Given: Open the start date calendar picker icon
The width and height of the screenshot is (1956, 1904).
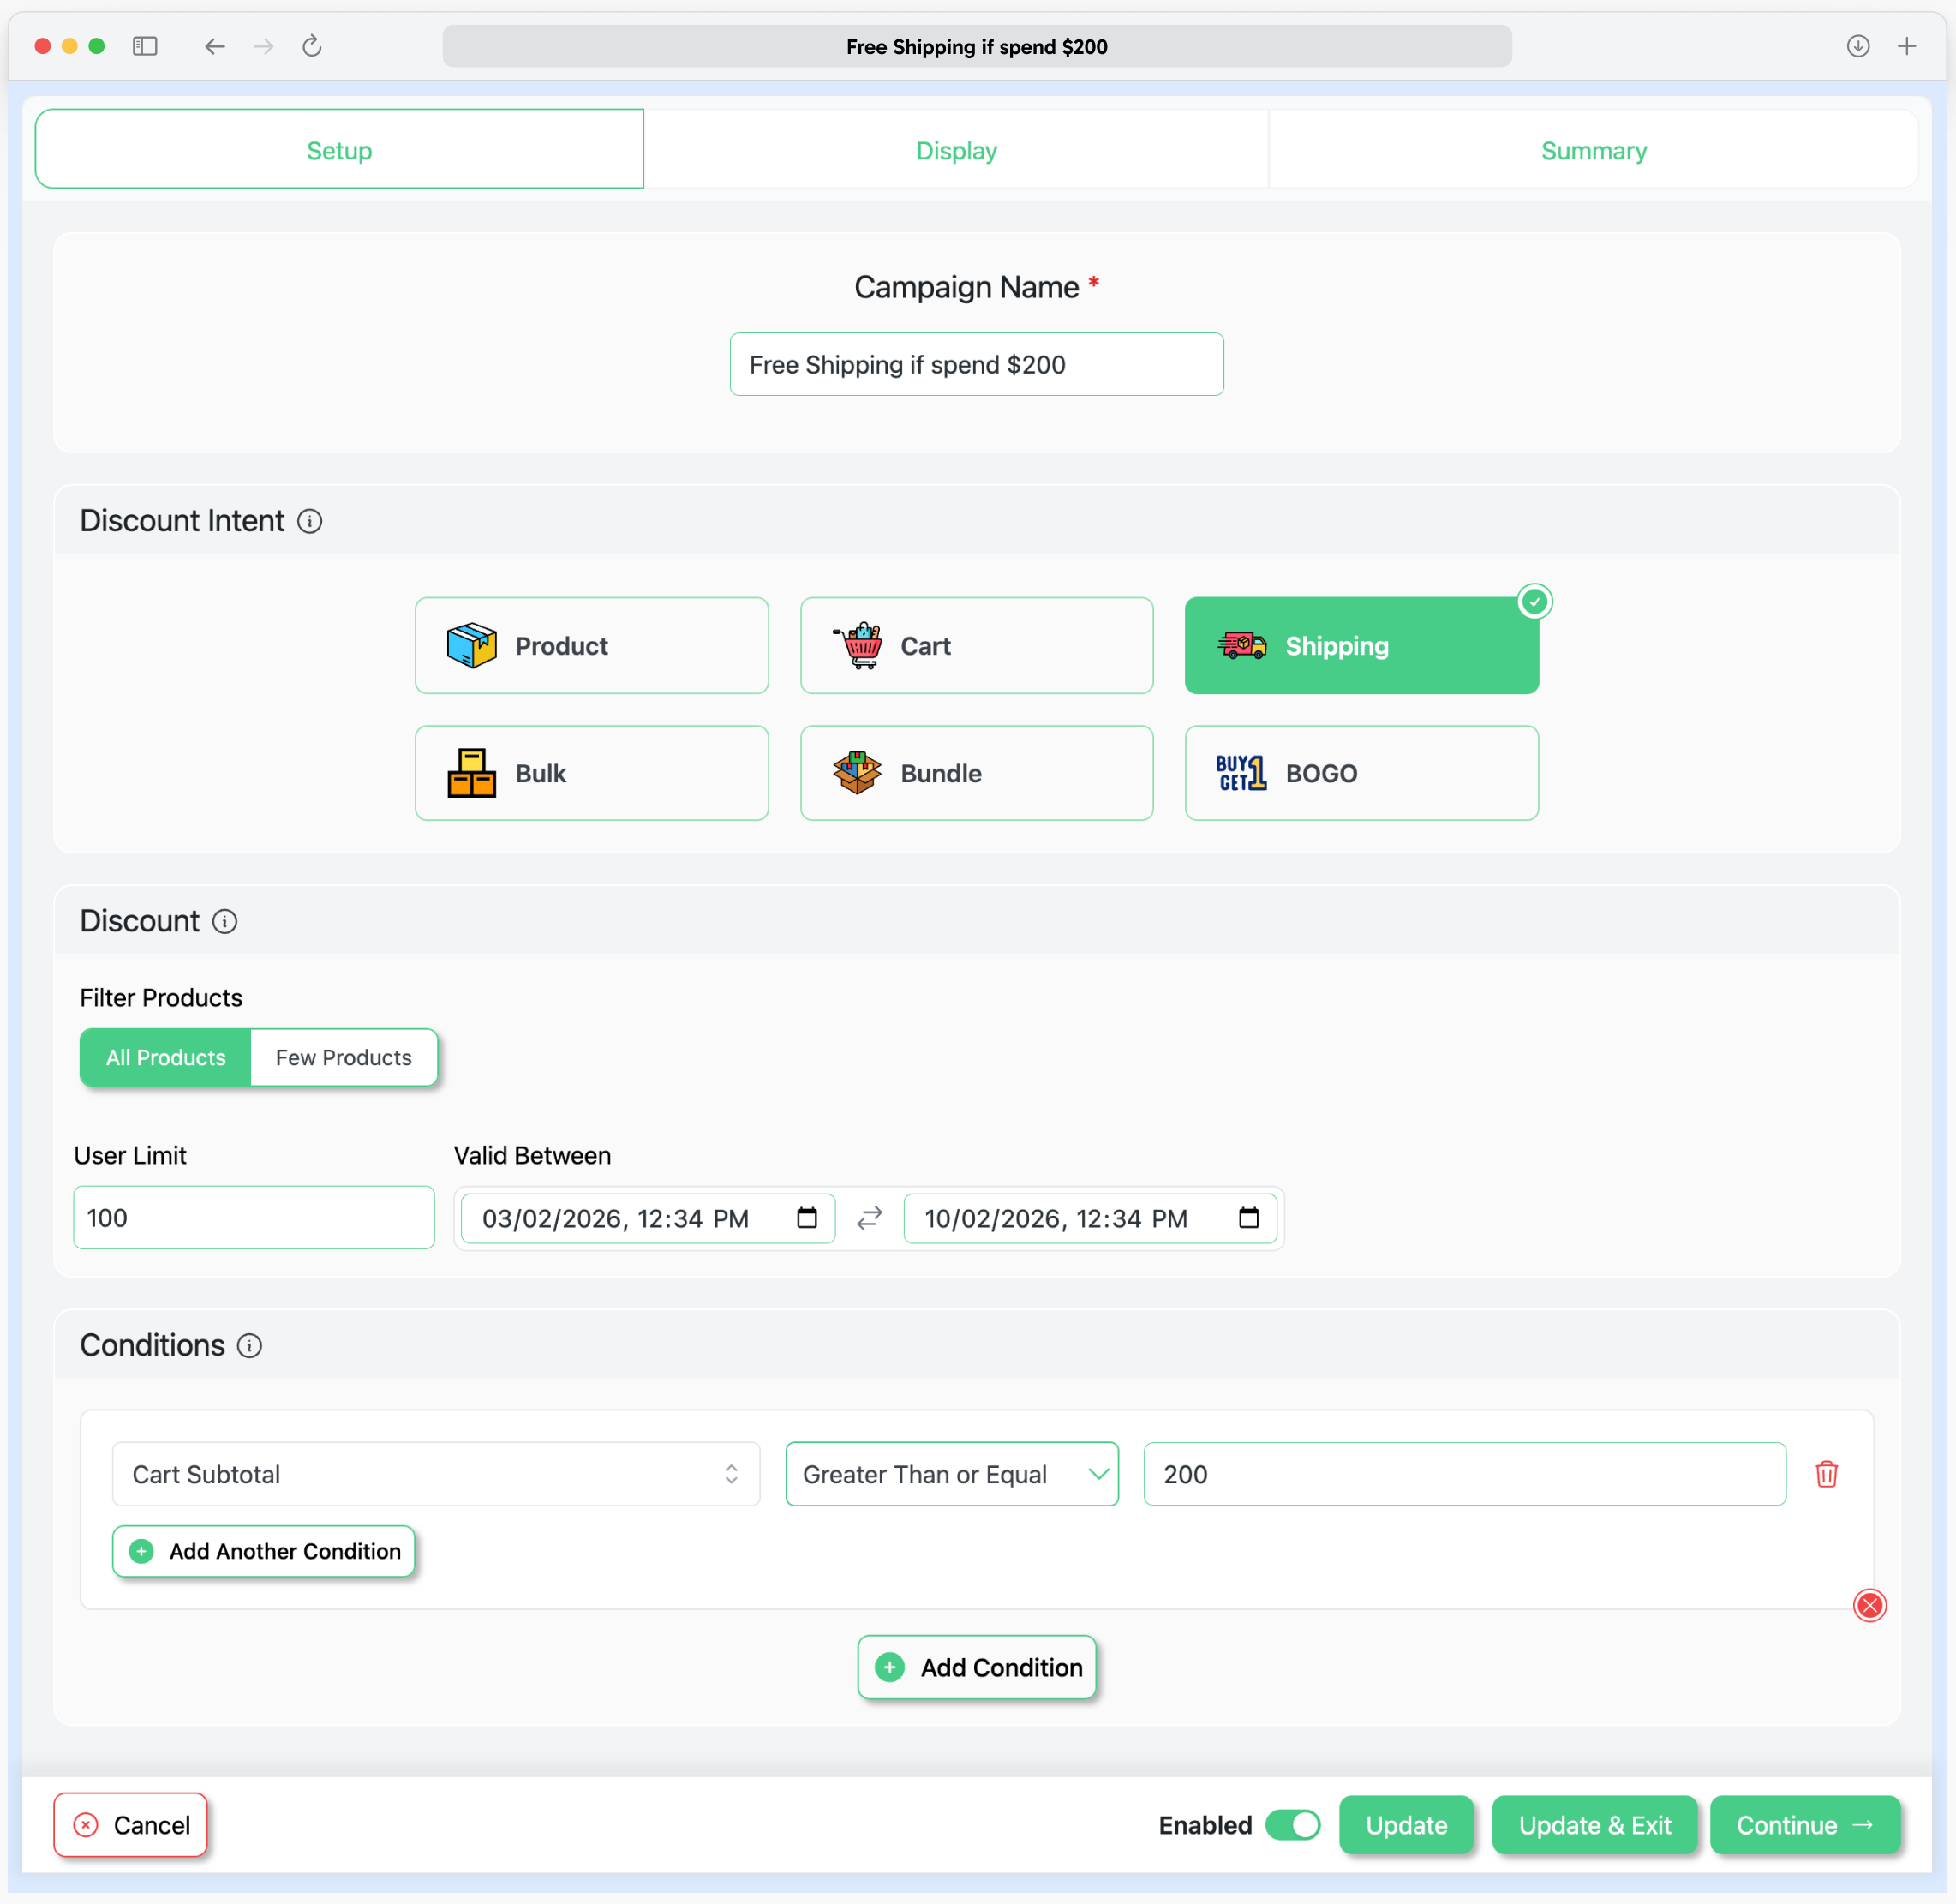Looking at the screenshot, I should coord(807,1218).
